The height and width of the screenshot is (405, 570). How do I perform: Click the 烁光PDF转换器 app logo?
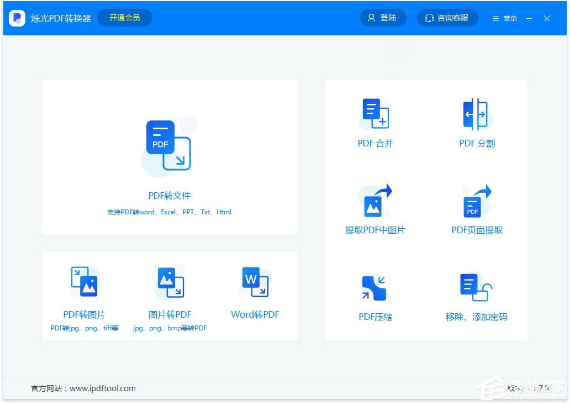coord(17,18)
